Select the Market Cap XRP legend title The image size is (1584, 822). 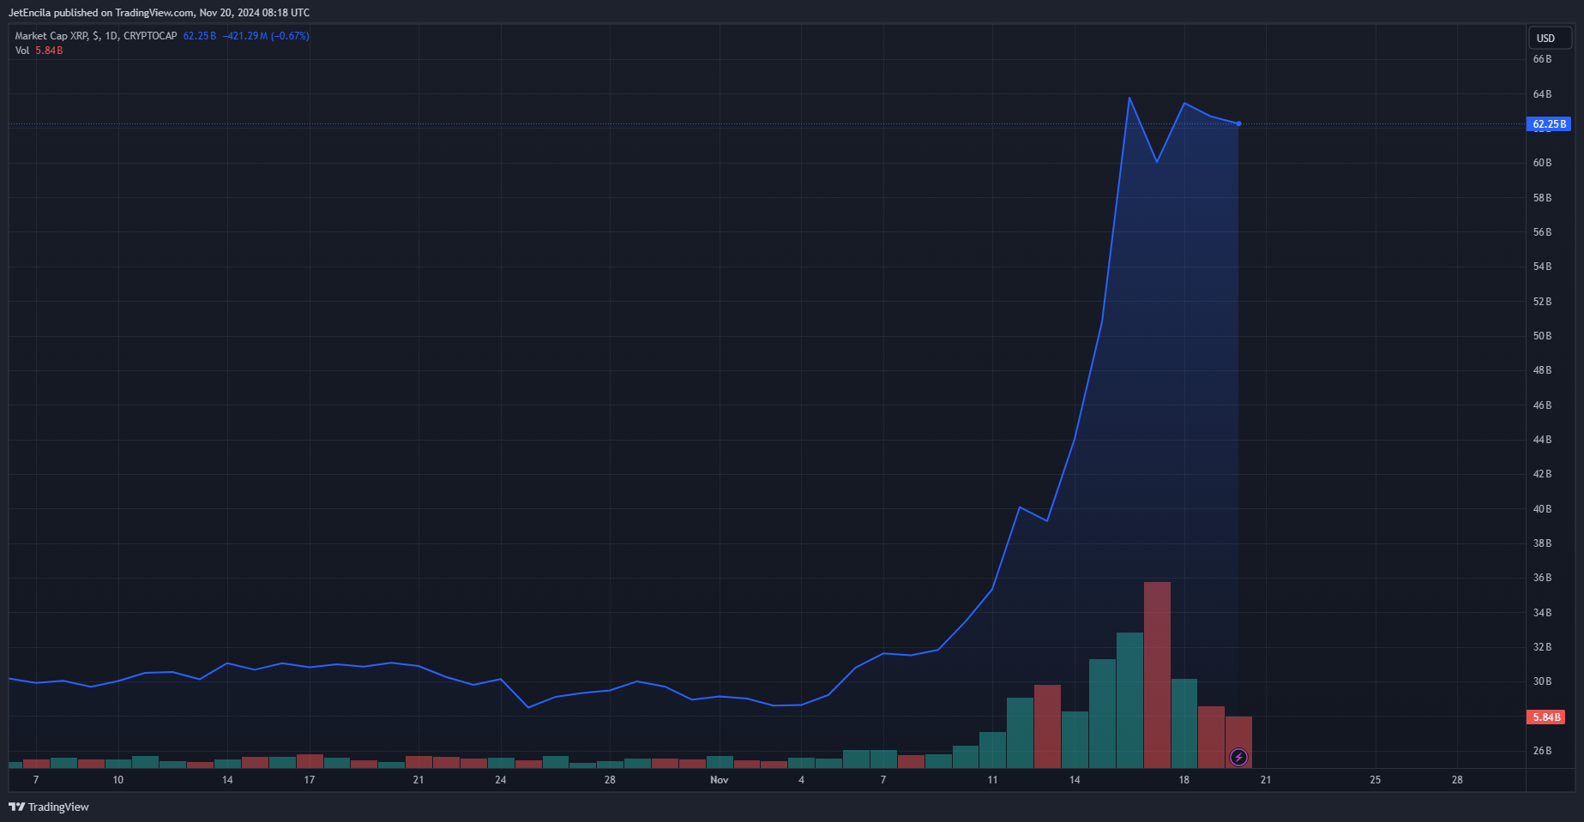pyautogui.click(x=51, y=36)
